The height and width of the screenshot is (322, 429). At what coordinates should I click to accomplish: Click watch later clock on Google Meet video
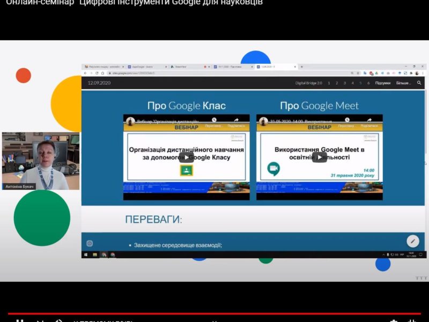(347, 121)
